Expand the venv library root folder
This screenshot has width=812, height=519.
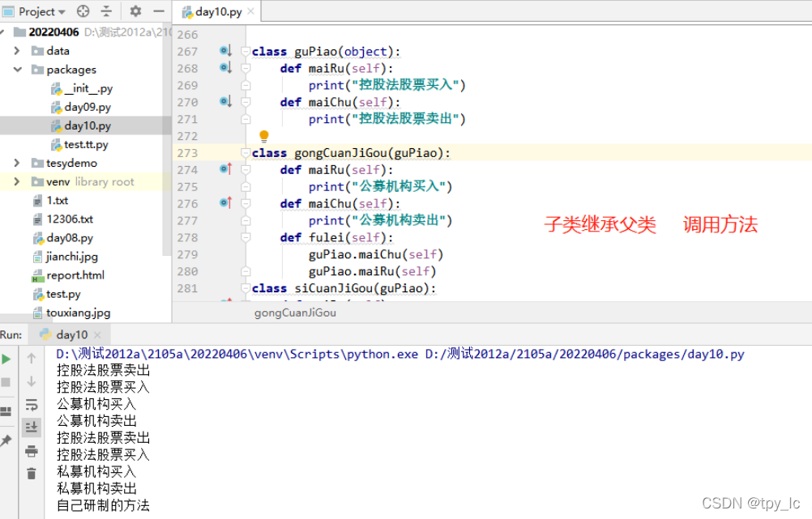tap(16, 181)
